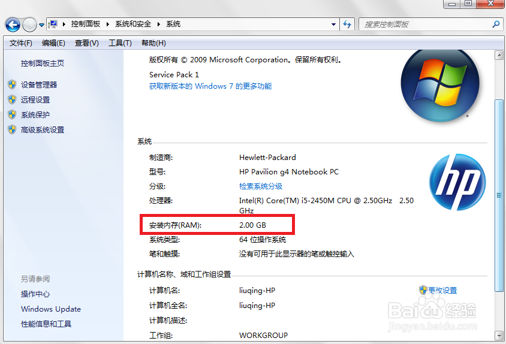The width and height of the screenshot is (506, 344).
Task: Open the 工具(T) menu
Action: (x=120, y=43)
